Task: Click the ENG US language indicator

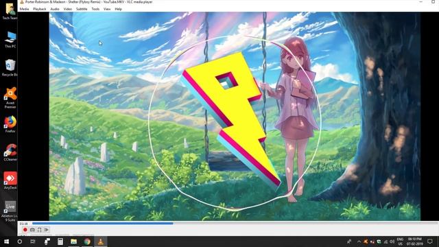Action: (x=400, y=242)
